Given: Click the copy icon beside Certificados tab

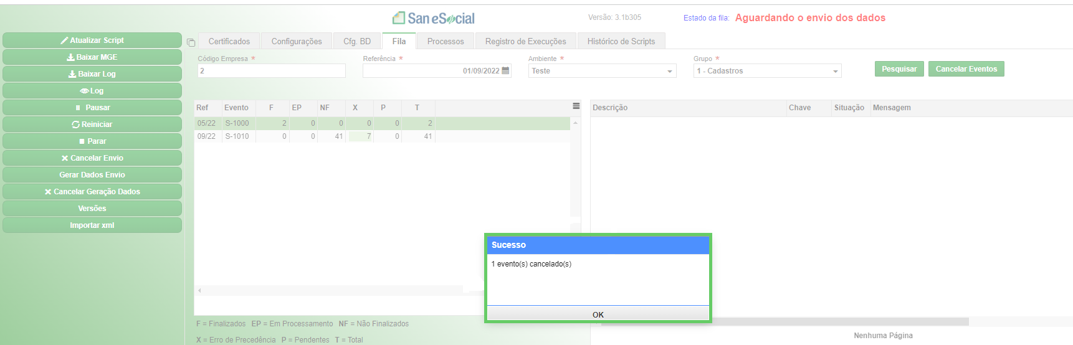Looking at the screenshot, I should pyautogui.click(x=191, y=42).
